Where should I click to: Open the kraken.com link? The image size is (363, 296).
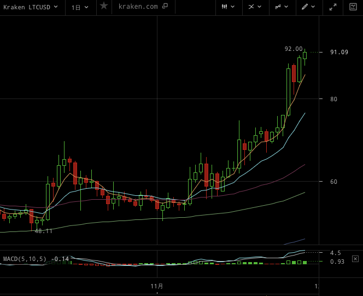138,7
